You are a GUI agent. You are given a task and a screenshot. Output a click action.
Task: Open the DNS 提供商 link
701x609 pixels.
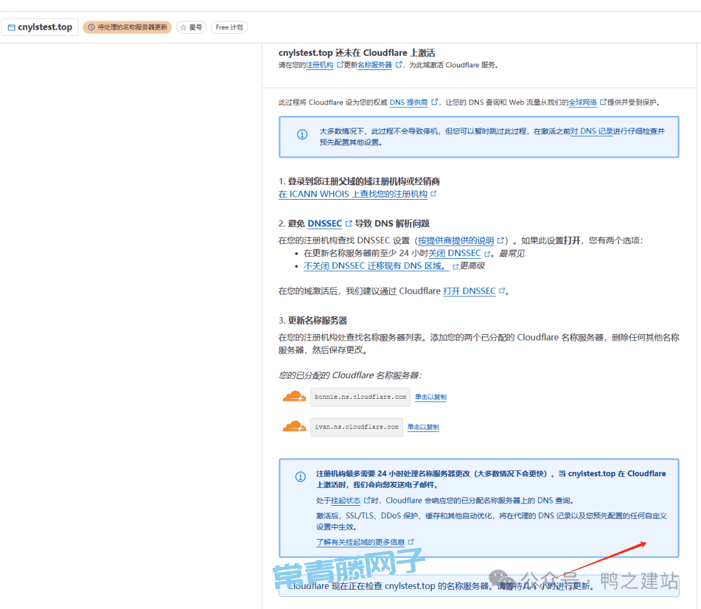(408, 102)
